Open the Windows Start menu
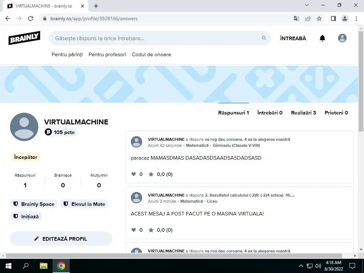The width and height of the screenshot is (364, 273). (x=9, y=266)
